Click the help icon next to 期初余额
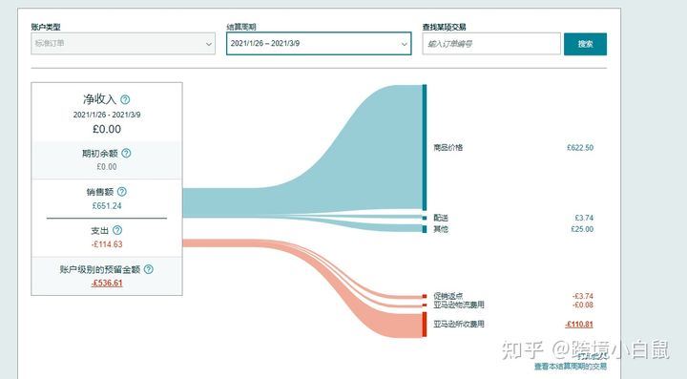The height and width of the screenshot is (379, 687). tap(126, 154)
